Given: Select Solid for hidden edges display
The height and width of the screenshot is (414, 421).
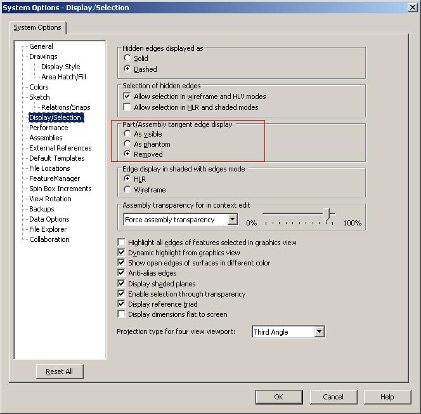Looking at the screenshot, I should (x=127, y=58).
